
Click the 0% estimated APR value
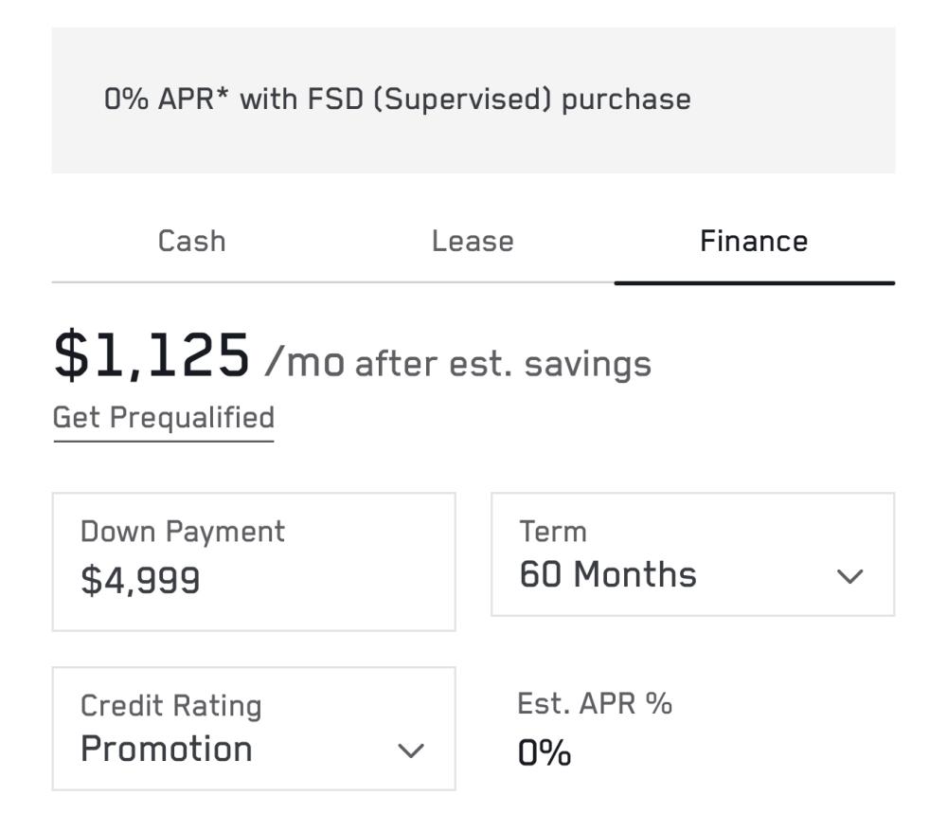[x=545, y=753]
